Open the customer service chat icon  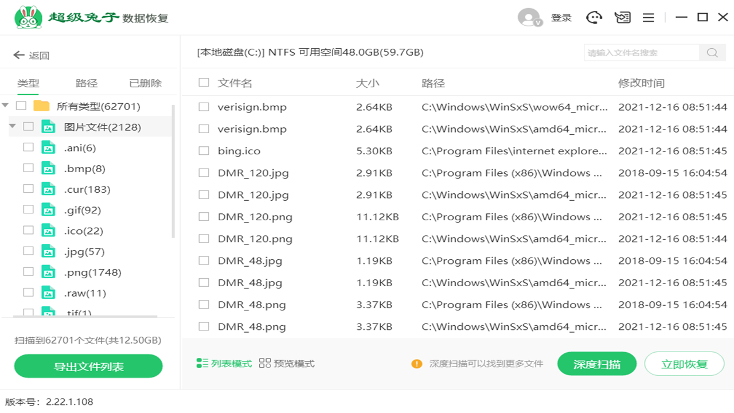pyautogui.click(x=594, y=18)
